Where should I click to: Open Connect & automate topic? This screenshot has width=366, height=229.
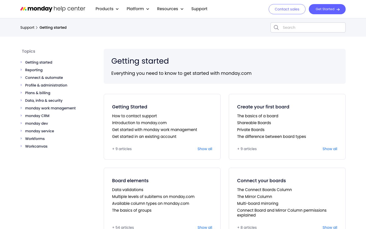tap(44, 78)
